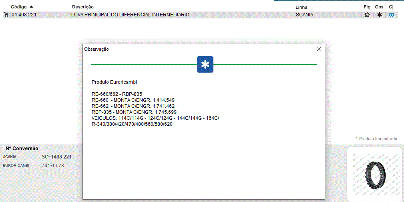Click the Produto Euroricambi text in the dialog
The height and width of the screenshot is (202, 404).
[x=115, y=82]
